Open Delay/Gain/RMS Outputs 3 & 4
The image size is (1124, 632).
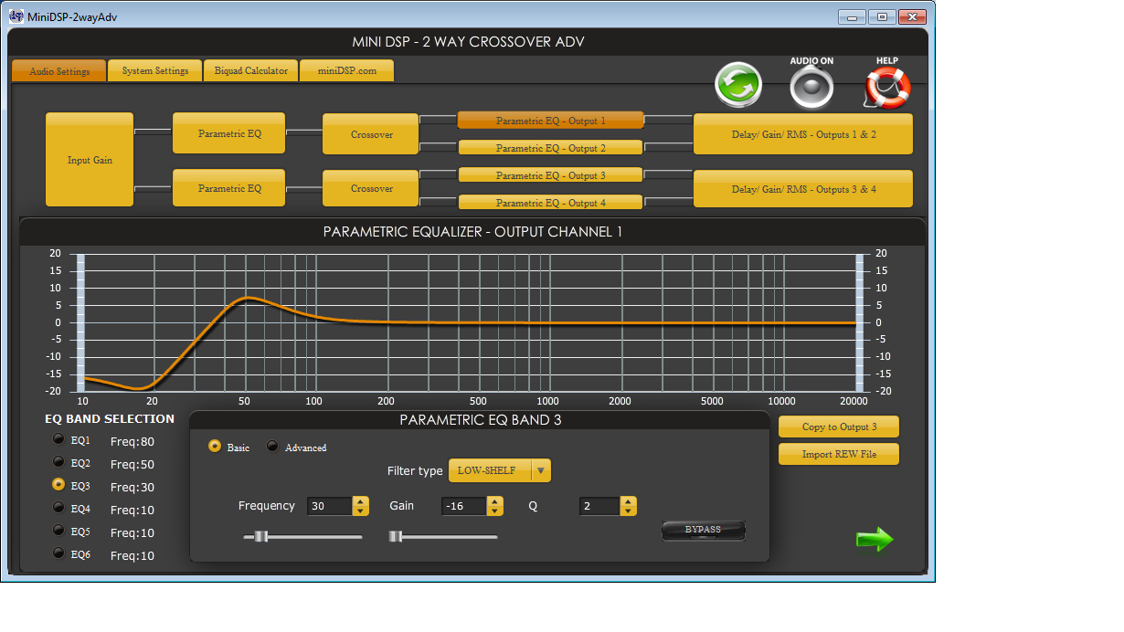pos(804,189)
